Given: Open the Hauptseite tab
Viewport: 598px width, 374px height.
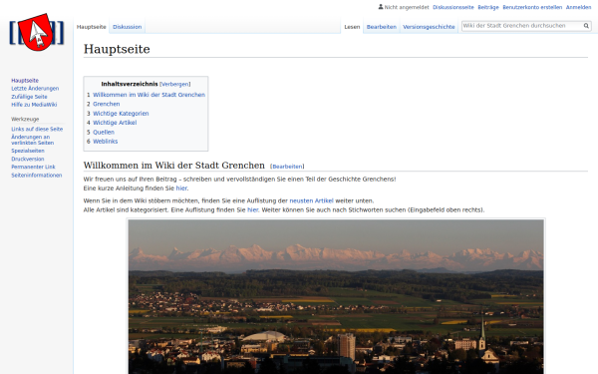Looking at the screenshot, I should click(x=91, y=27).
